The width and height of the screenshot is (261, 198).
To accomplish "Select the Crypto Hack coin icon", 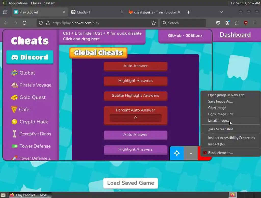I will [x=14, y=122].
